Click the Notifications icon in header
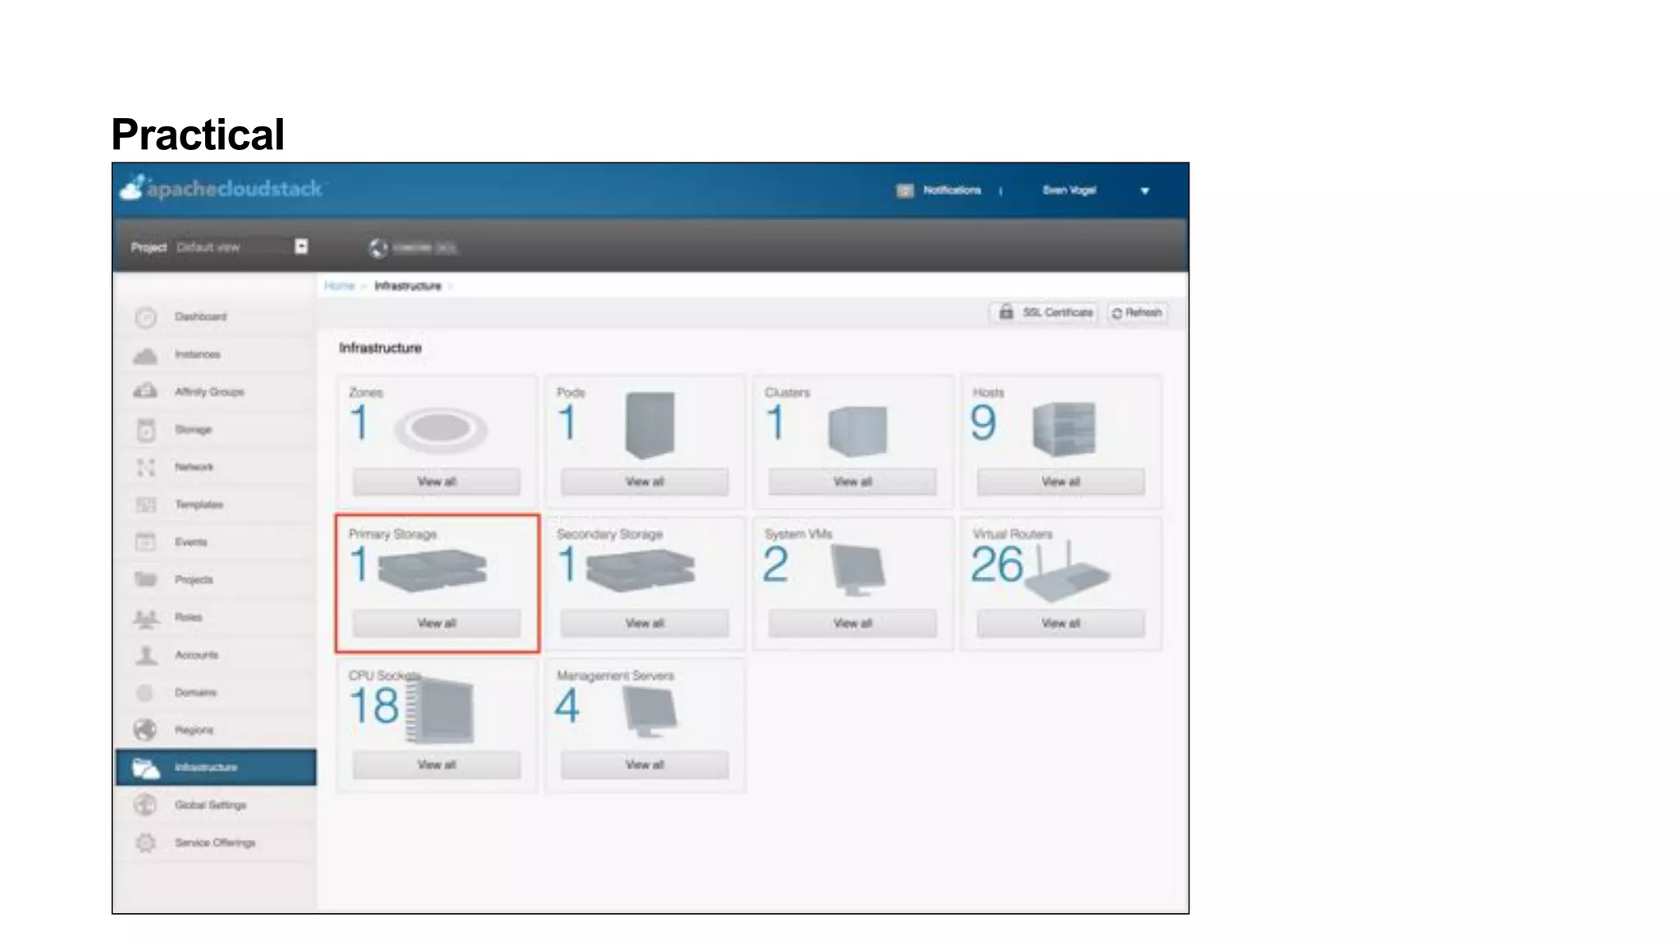 (x=905, y=190)
